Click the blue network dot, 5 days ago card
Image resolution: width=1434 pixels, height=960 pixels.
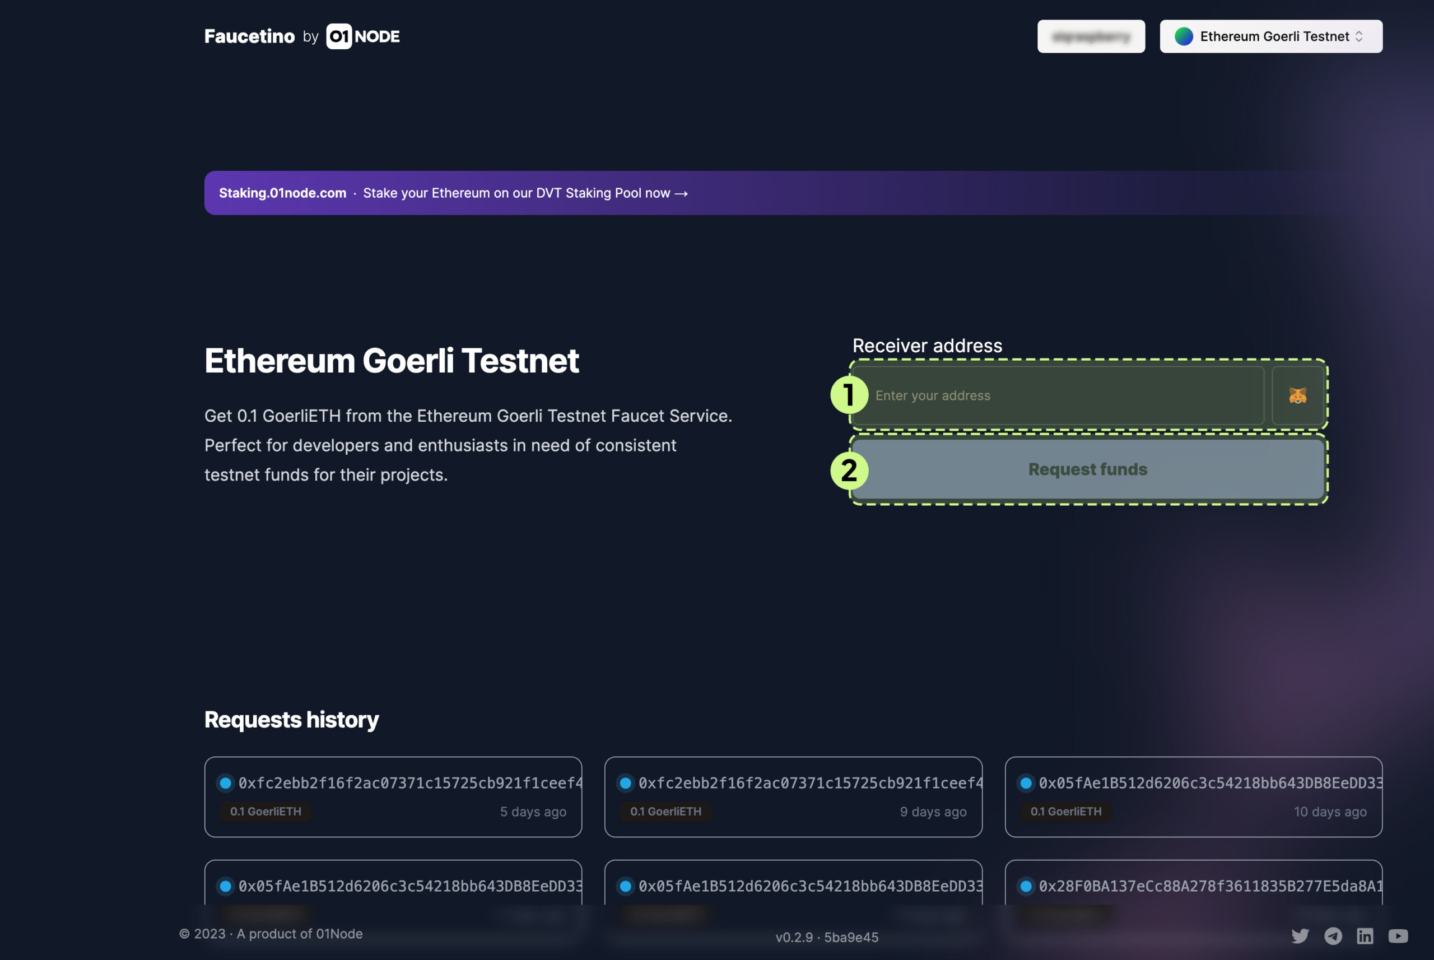coord(225,783)
